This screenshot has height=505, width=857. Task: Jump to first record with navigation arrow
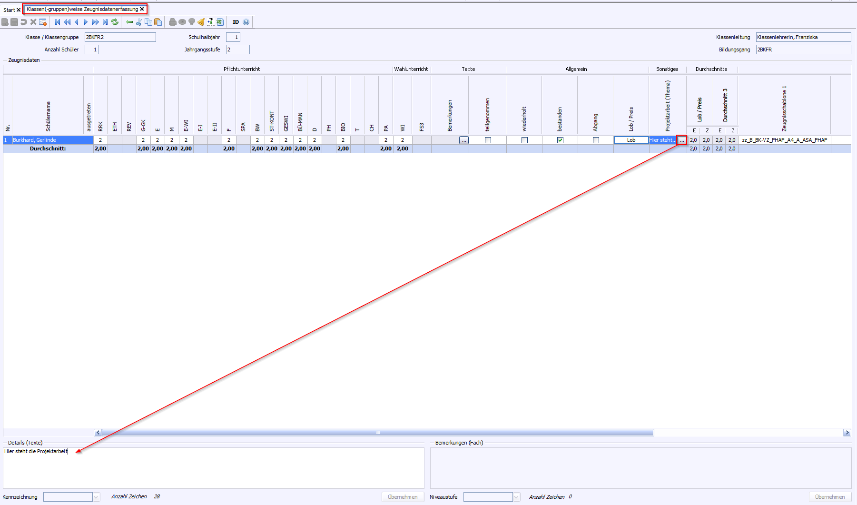58,22
